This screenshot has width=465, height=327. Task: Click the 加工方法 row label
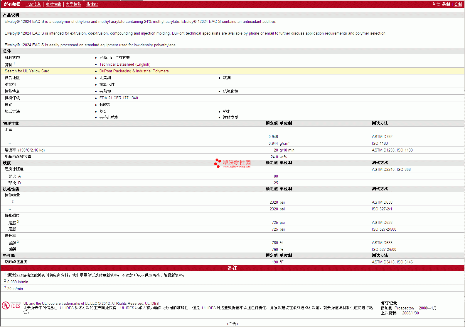[12, 111]
